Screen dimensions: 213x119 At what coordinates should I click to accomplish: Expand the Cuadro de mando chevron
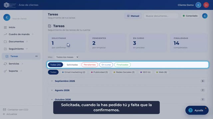click(33, 34)
